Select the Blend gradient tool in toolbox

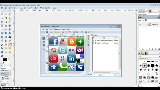click(x=6, y=41)
